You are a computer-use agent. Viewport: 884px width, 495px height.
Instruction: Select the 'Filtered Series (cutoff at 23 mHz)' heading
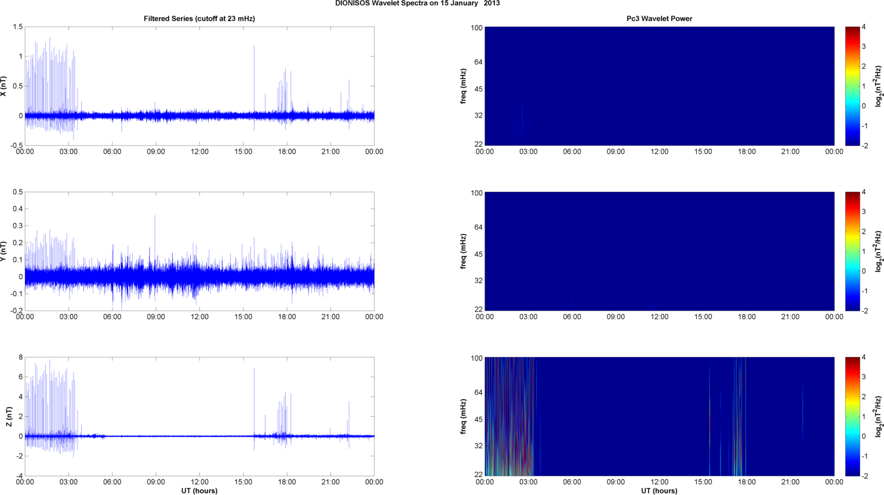pyautogui.click(x=199, y=19)
